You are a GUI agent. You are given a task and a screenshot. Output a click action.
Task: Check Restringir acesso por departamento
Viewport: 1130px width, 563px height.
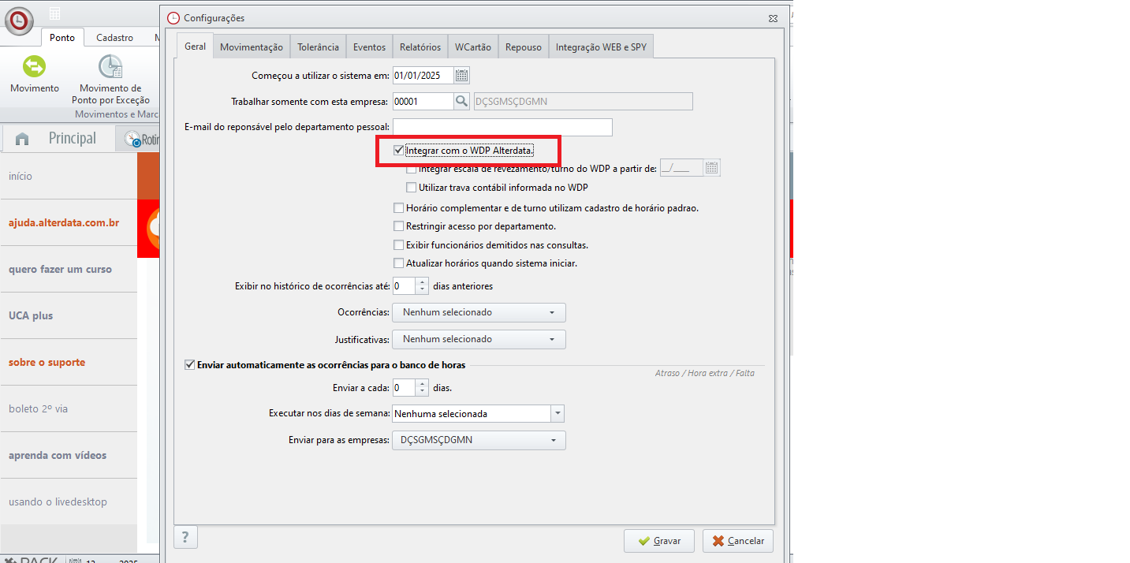(x=398, y=226)
